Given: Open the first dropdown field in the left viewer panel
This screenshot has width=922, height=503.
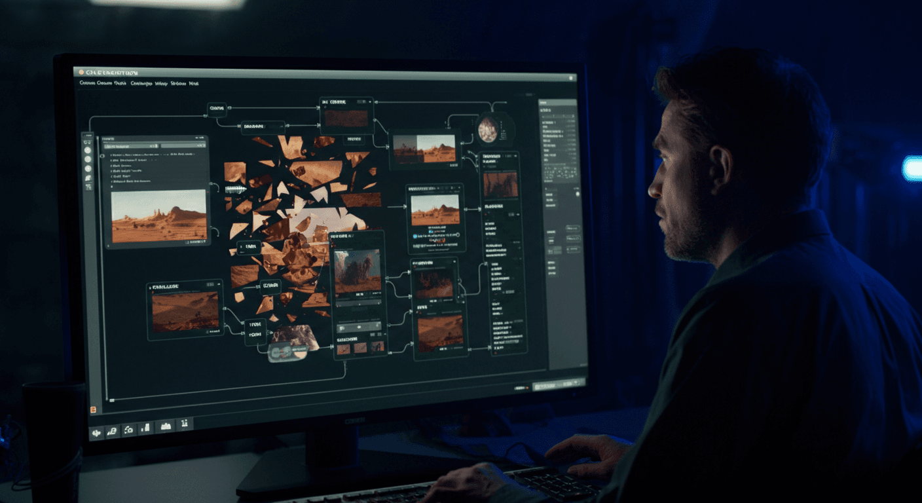Looking at the screenshot, I should point(131,146).
